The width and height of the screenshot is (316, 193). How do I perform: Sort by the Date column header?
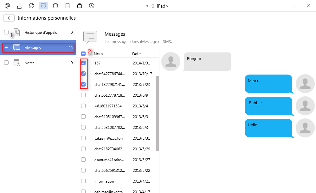pyautogui.click(x=136, y=54)
